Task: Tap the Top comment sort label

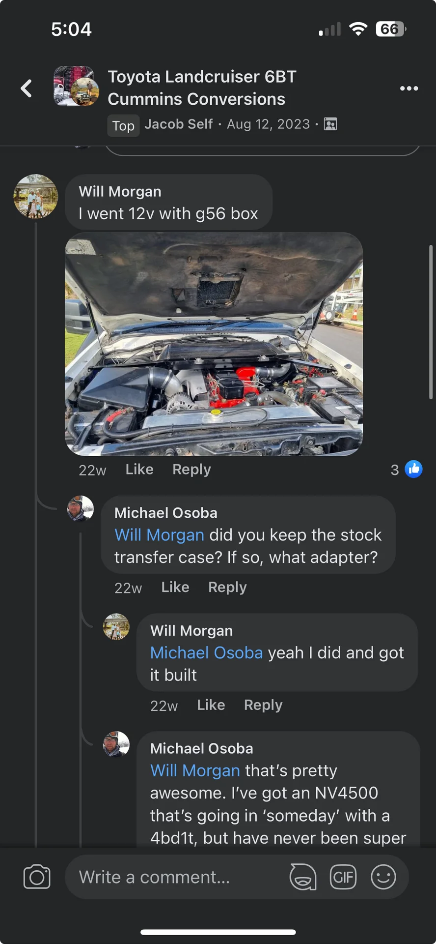Action: 123,126
